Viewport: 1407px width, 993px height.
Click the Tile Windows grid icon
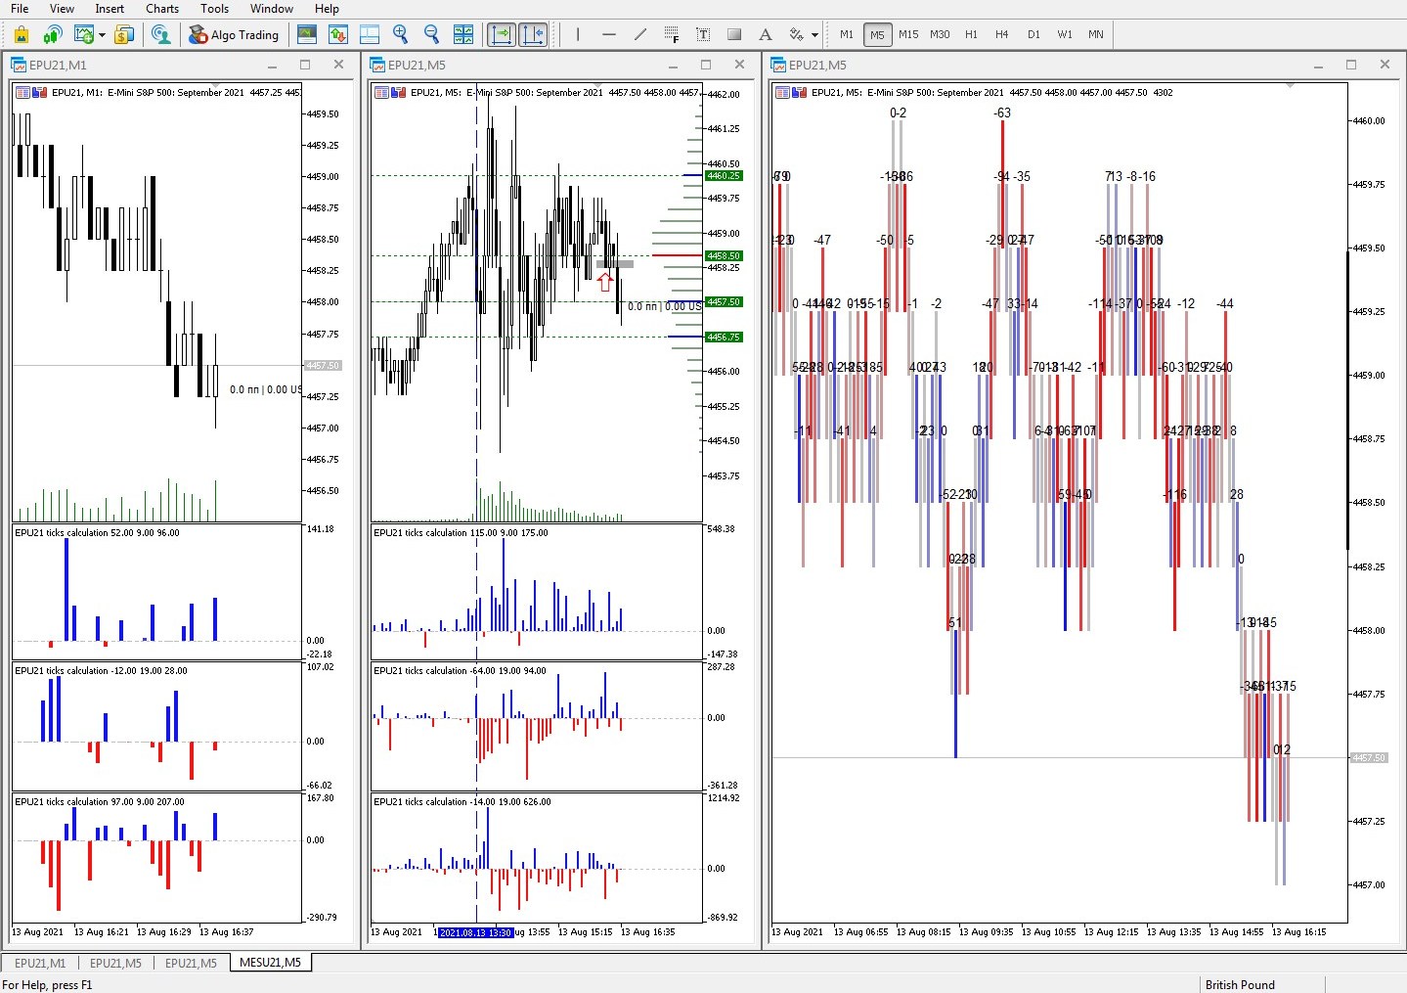[x=463, y=34]
